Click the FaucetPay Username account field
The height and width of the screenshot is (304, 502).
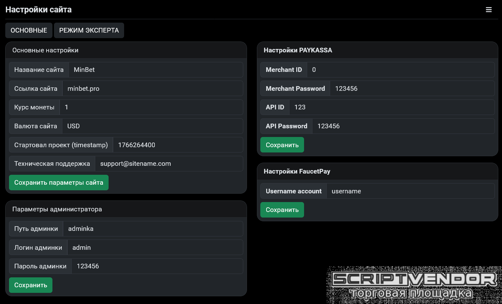pos(410,191)
